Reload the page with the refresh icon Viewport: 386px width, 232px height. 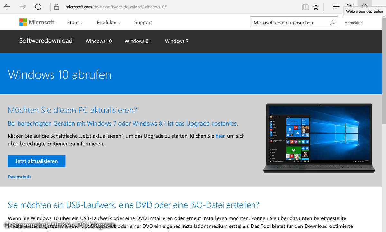[x=38, y=7]
